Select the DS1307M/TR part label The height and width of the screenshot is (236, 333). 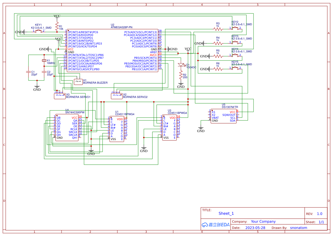[230, 107]
